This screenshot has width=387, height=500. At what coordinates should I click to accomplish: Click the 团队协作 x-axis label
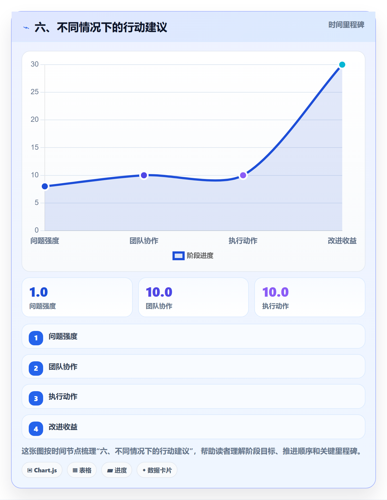tap(144, 241)
